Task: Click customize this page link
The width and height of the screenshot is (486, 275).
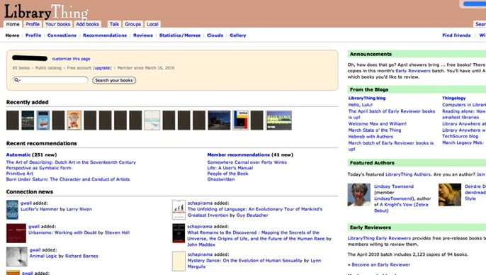Action: [71, 59]
